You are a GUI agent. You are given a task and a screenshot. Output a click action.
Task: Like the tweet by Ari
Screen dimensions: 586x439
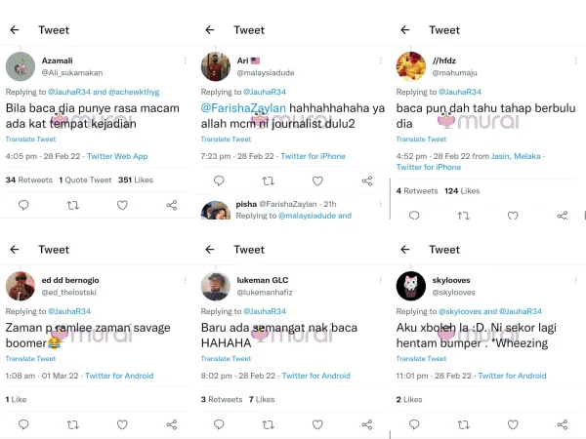[x=317, y=180]
